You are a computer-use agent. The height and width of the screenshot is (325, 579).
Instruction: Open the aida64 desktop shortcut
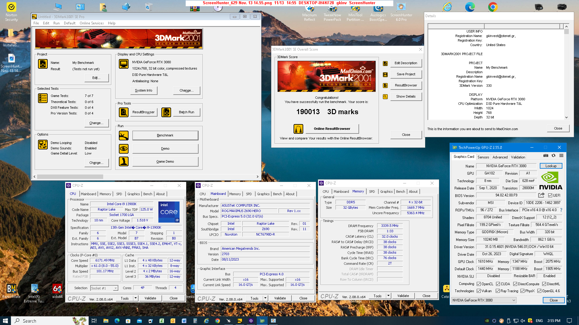[57, 291]
